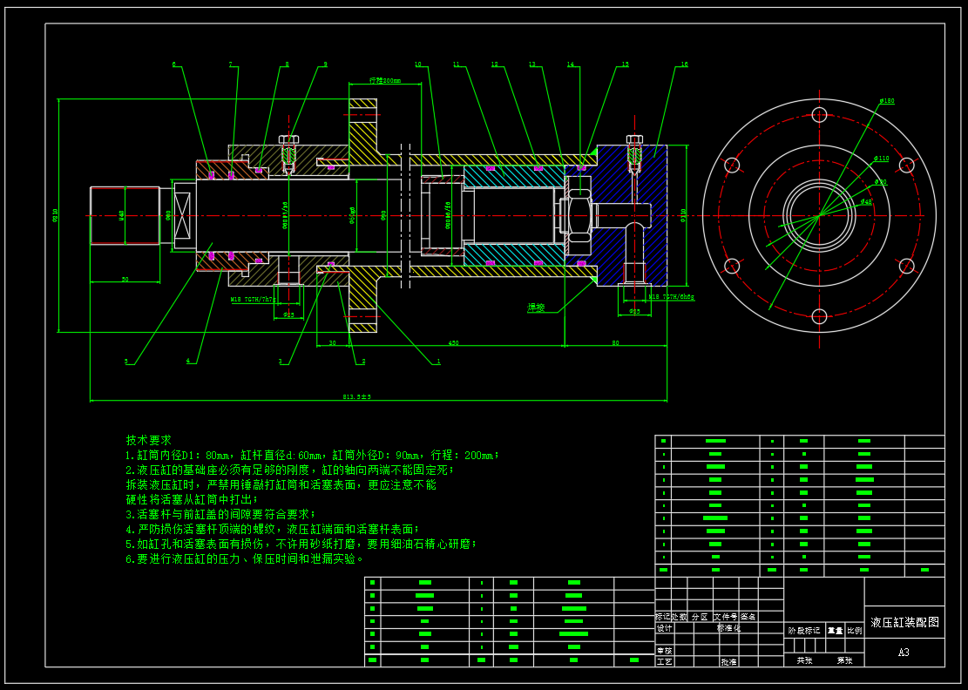Screen dimensions: 968x690
Task: Select line 2 about 液压缸的基础座必须有足够的刚度
Action: point(289,470)
